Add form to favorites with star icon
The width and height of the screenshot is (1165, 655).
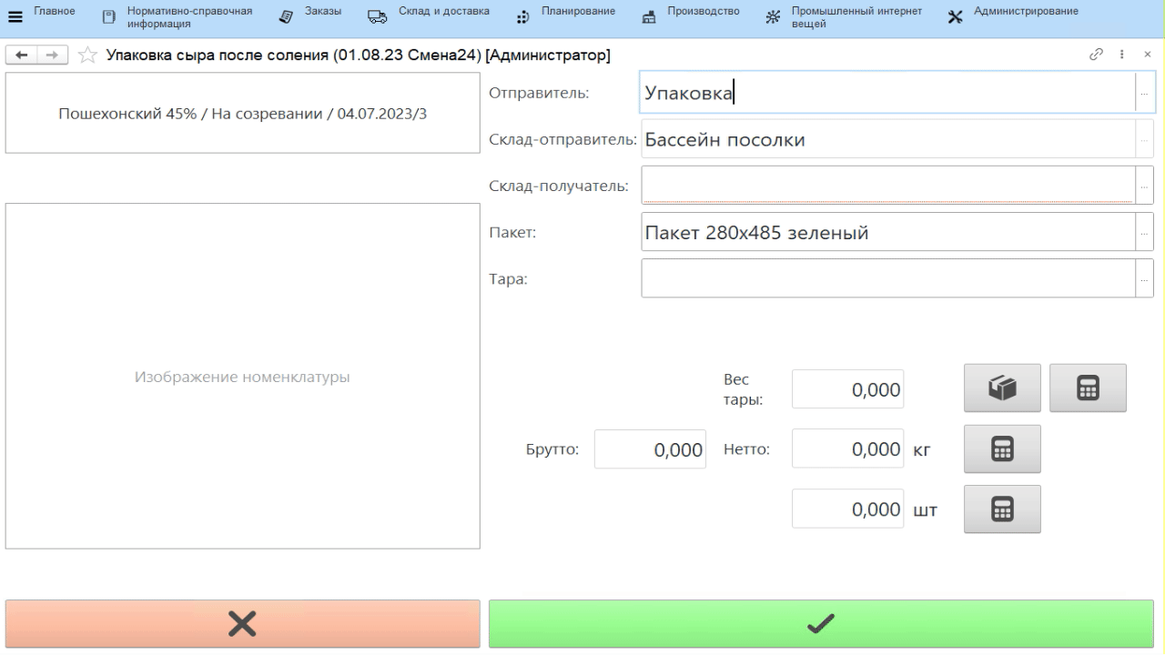87,56
